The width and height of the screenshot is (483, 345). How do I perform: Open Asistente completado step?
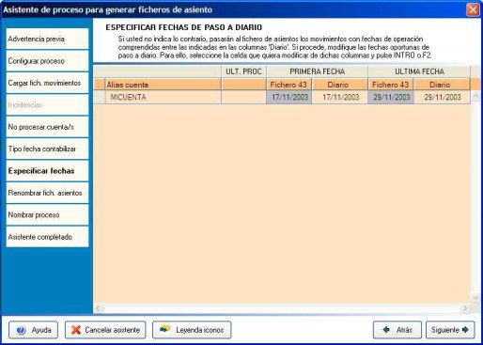pyautogui.click(x=47, y=237)
